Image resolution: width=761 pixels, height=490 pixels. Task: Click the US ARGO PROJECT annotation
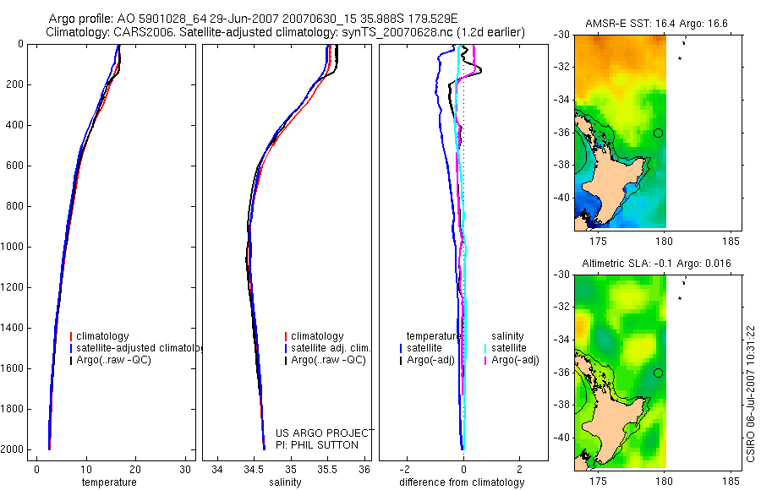[x=325, y=433]
